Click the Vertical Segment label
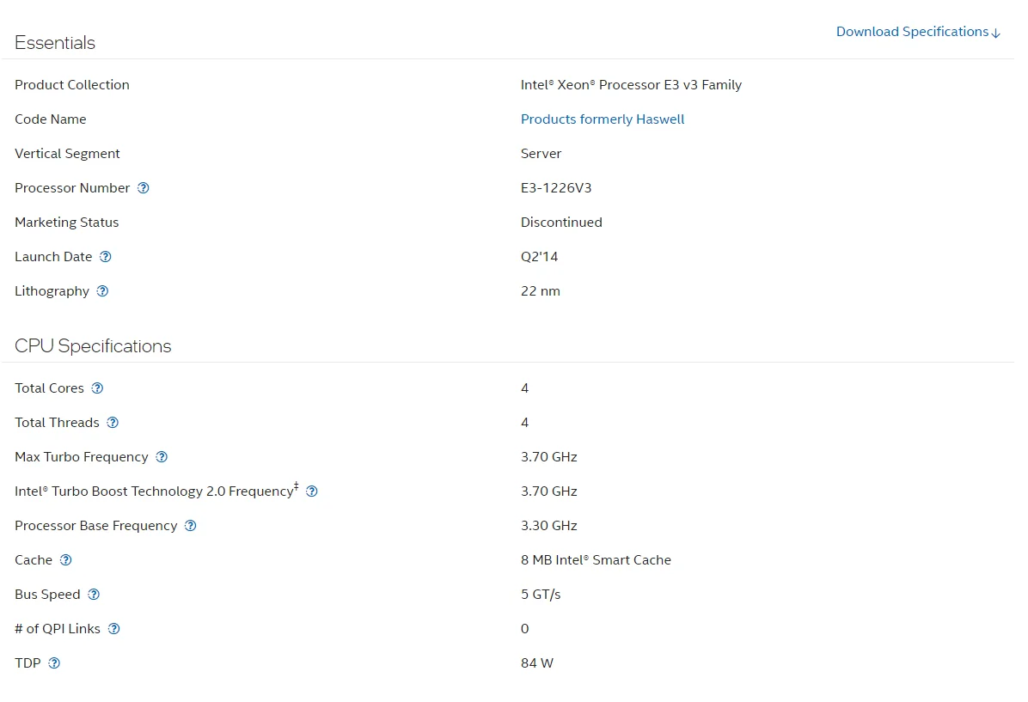1028x702 pixels. pos(68,154)
